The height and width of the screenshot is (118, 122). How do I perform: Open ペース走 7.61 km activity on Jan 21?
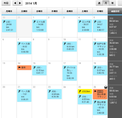(24, 95)
